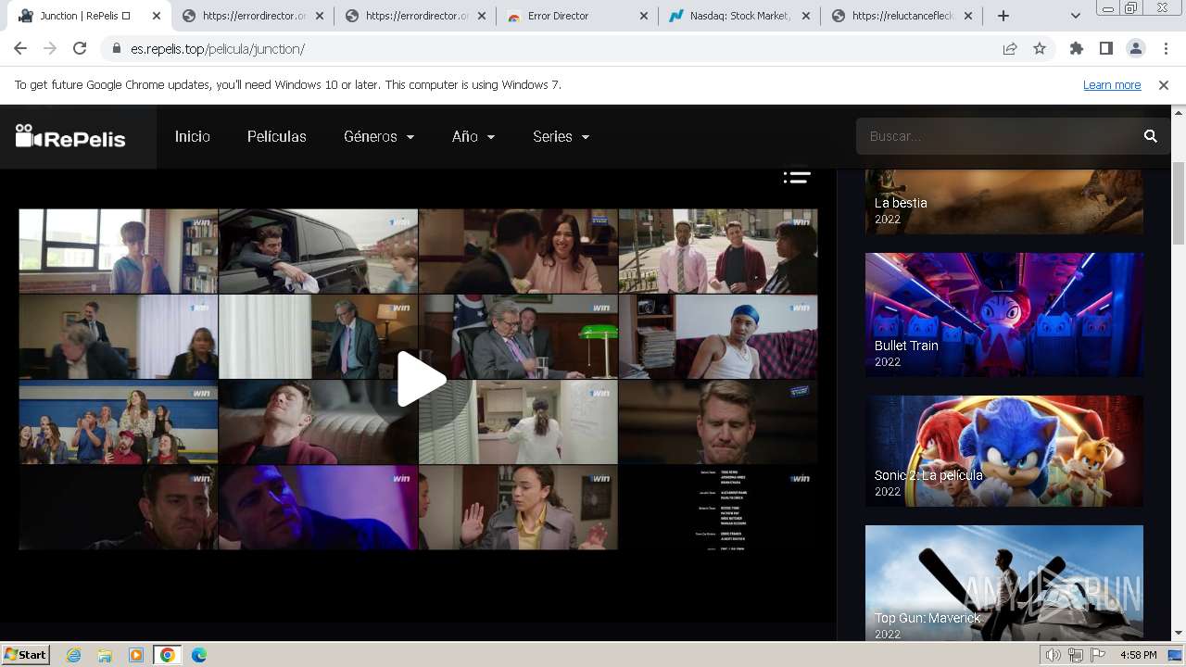
Task: Click the scrollbar down arrow
Action: [x=1178, y=633]
